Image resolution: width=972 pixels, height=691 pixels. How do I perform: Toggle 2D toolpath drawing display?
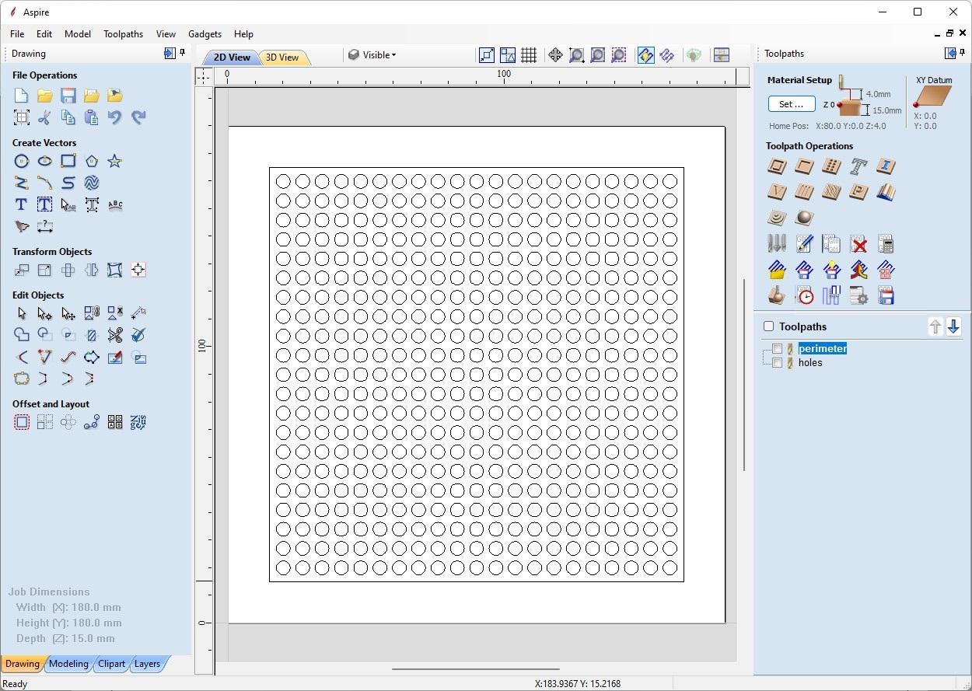645,55
